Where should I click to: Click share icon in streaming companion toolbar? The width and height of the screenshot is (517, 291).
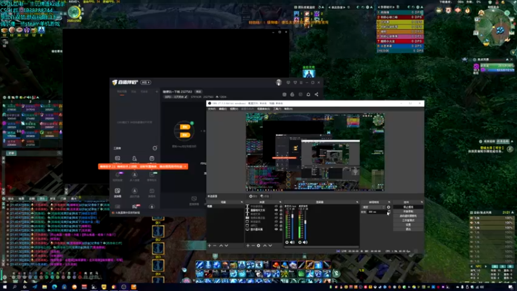coord(316,94)
